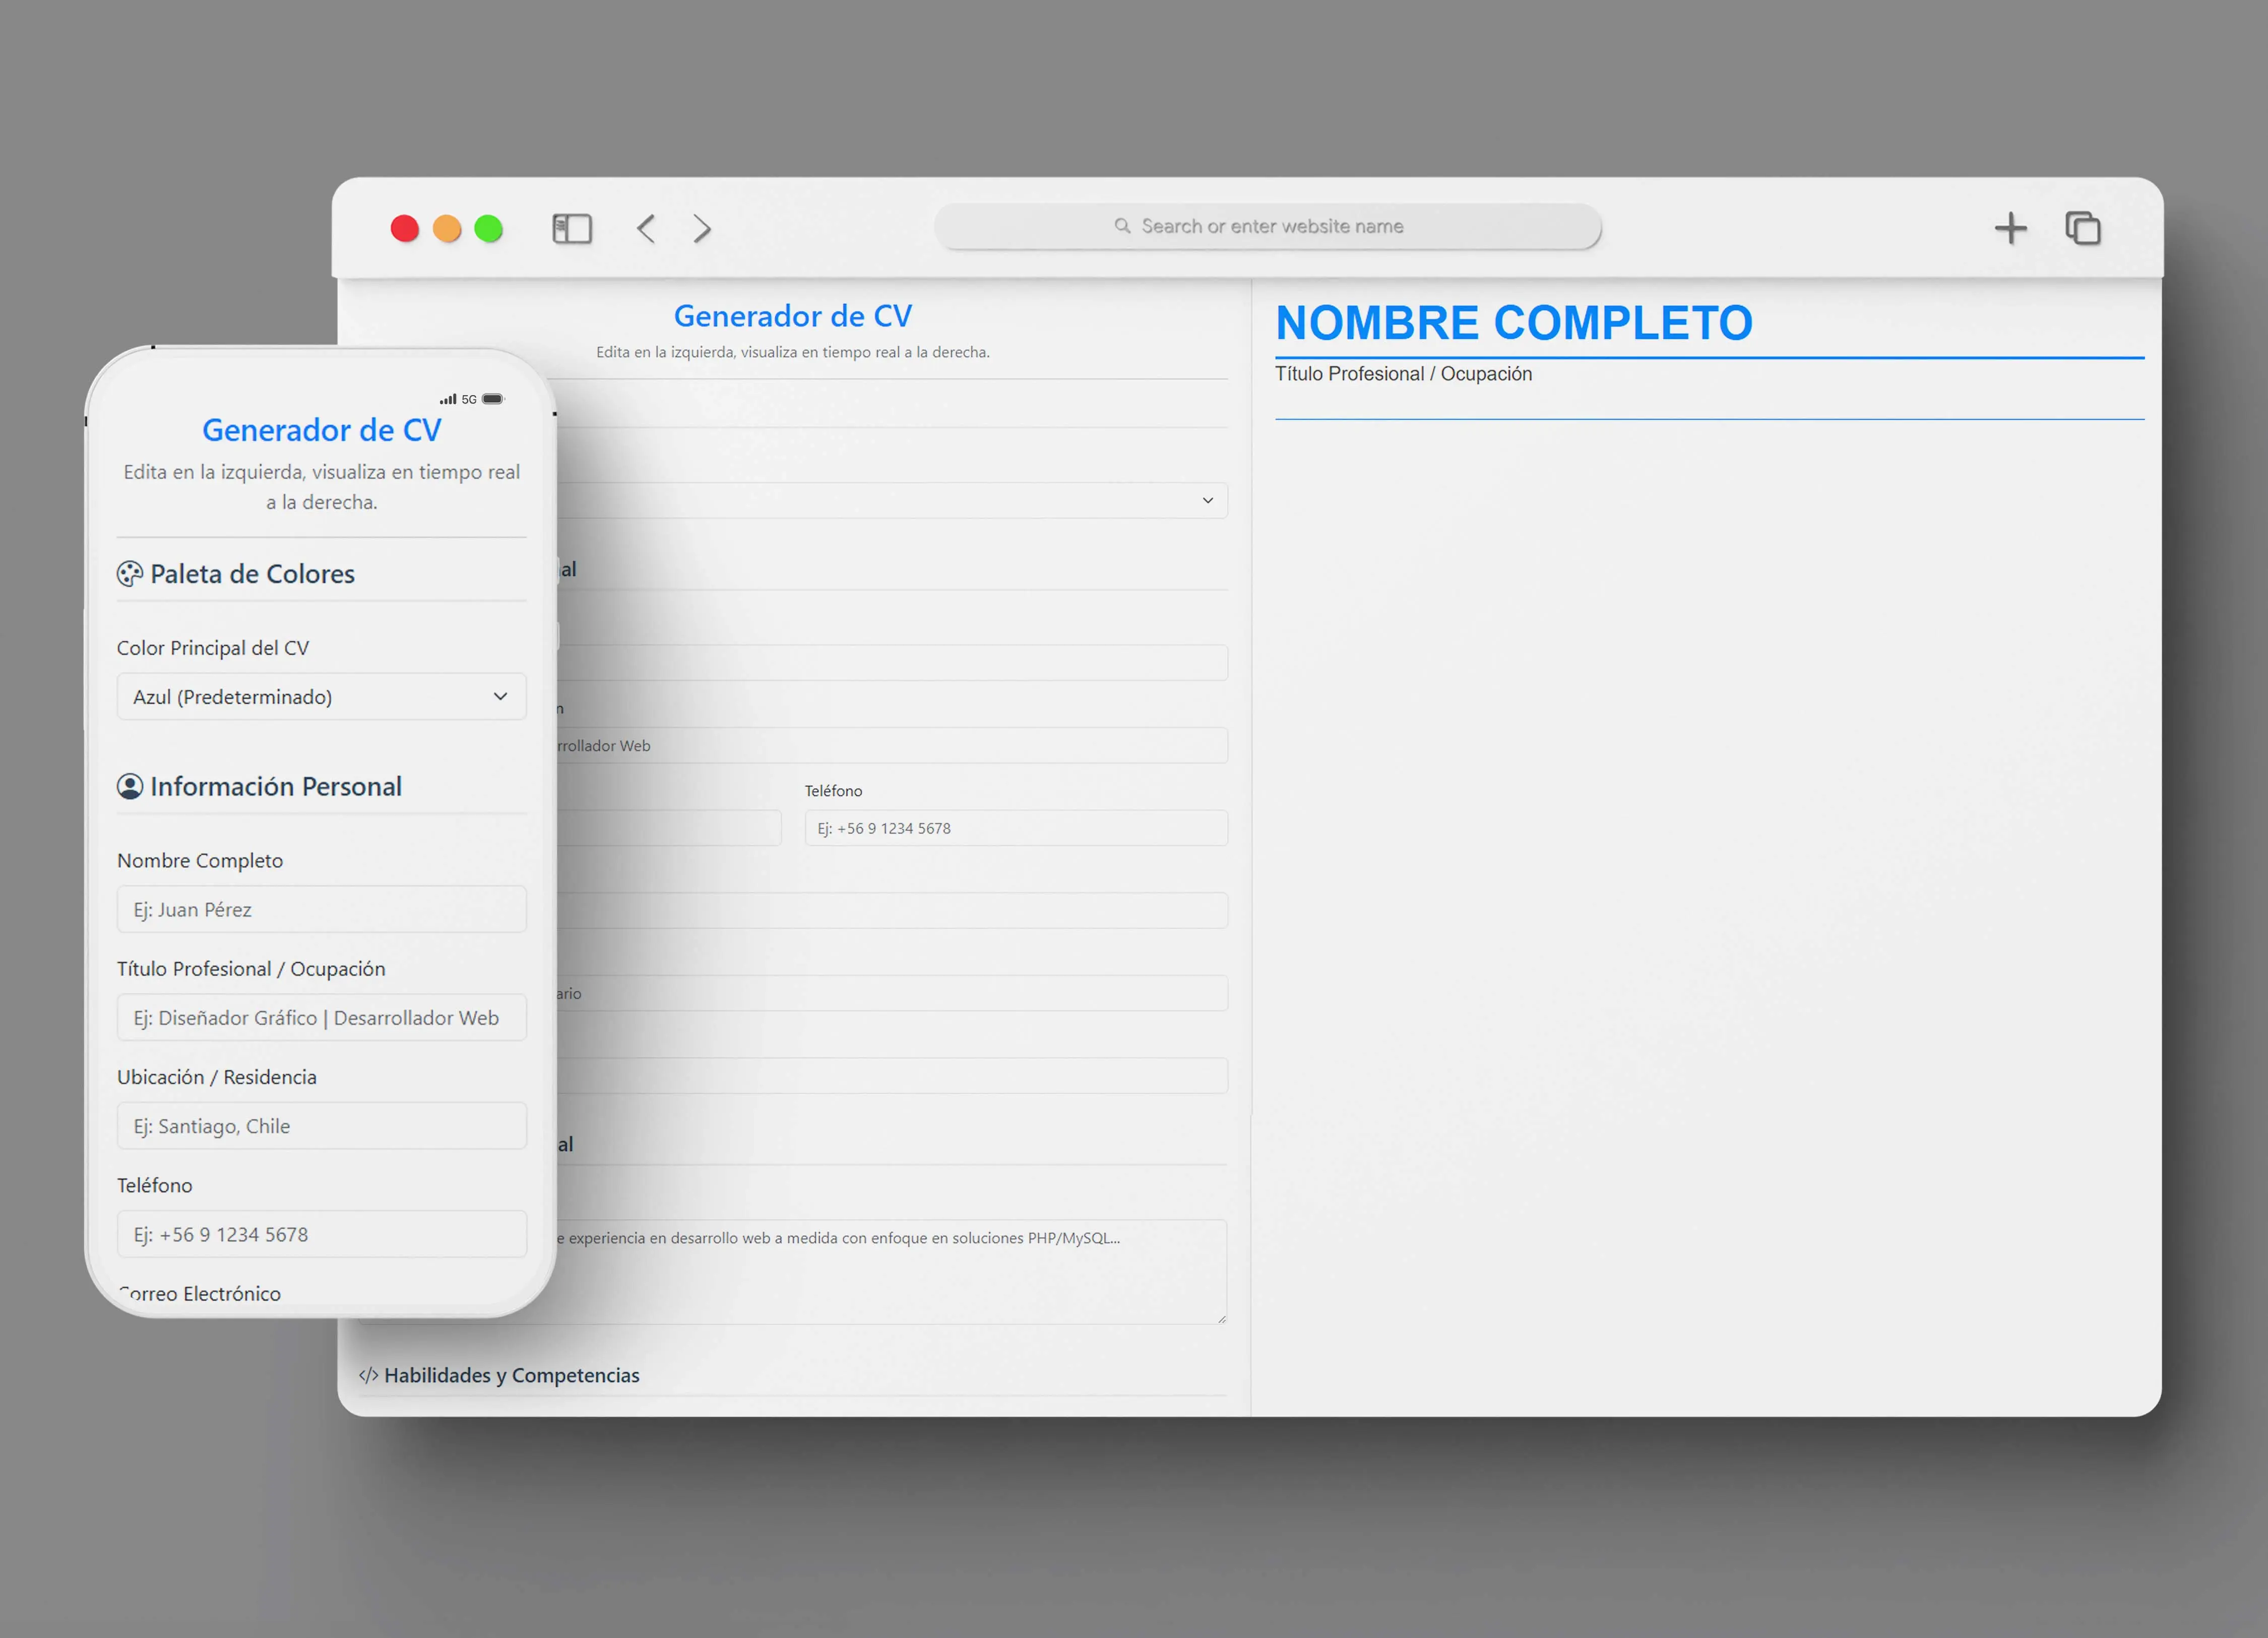Click the red close window button
This screenshot has height=1638, width=2268.
405,229
